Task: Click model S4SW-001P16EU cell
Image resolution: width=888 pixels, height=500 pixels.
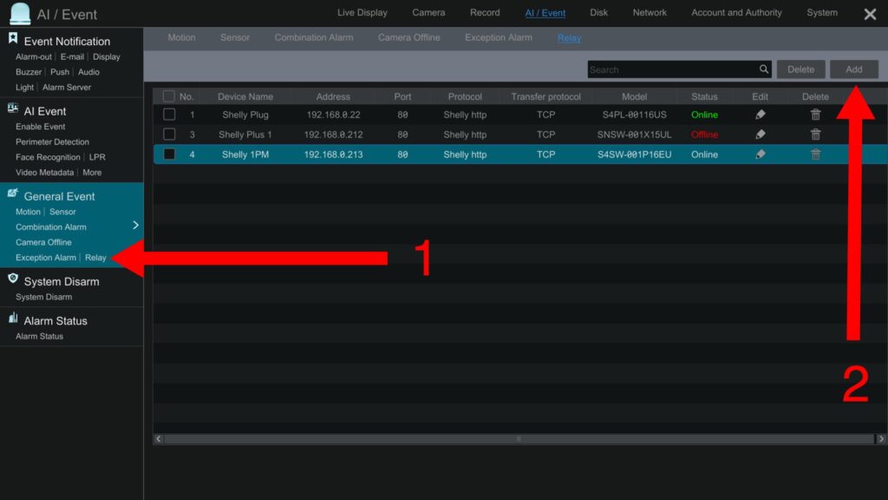Action: click(634, 155)
